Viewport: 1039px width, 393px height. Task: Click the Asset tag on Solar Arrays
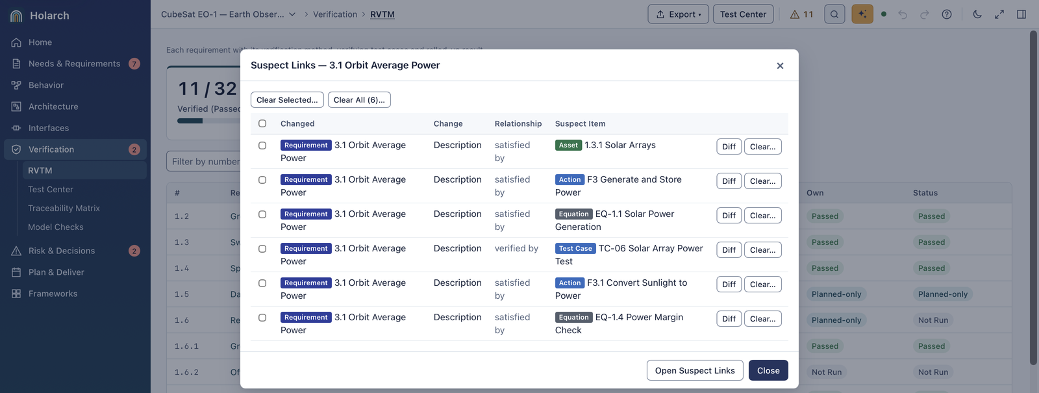point(568,146)
